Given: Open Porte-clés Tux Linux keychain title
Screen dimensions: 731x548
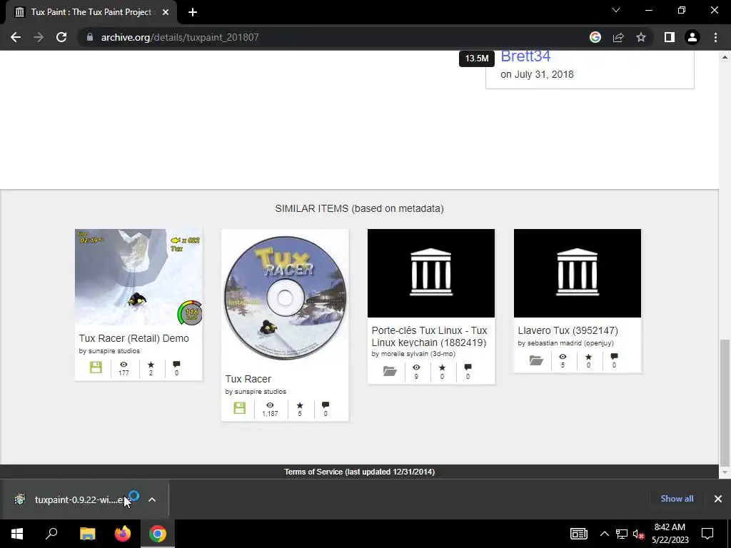Looking at the screenshot, I should pos(429,337).
